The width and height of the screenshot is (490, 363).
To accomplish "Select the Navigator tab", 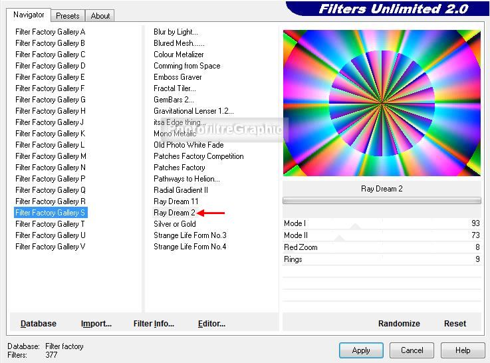I will pos(29,15).
